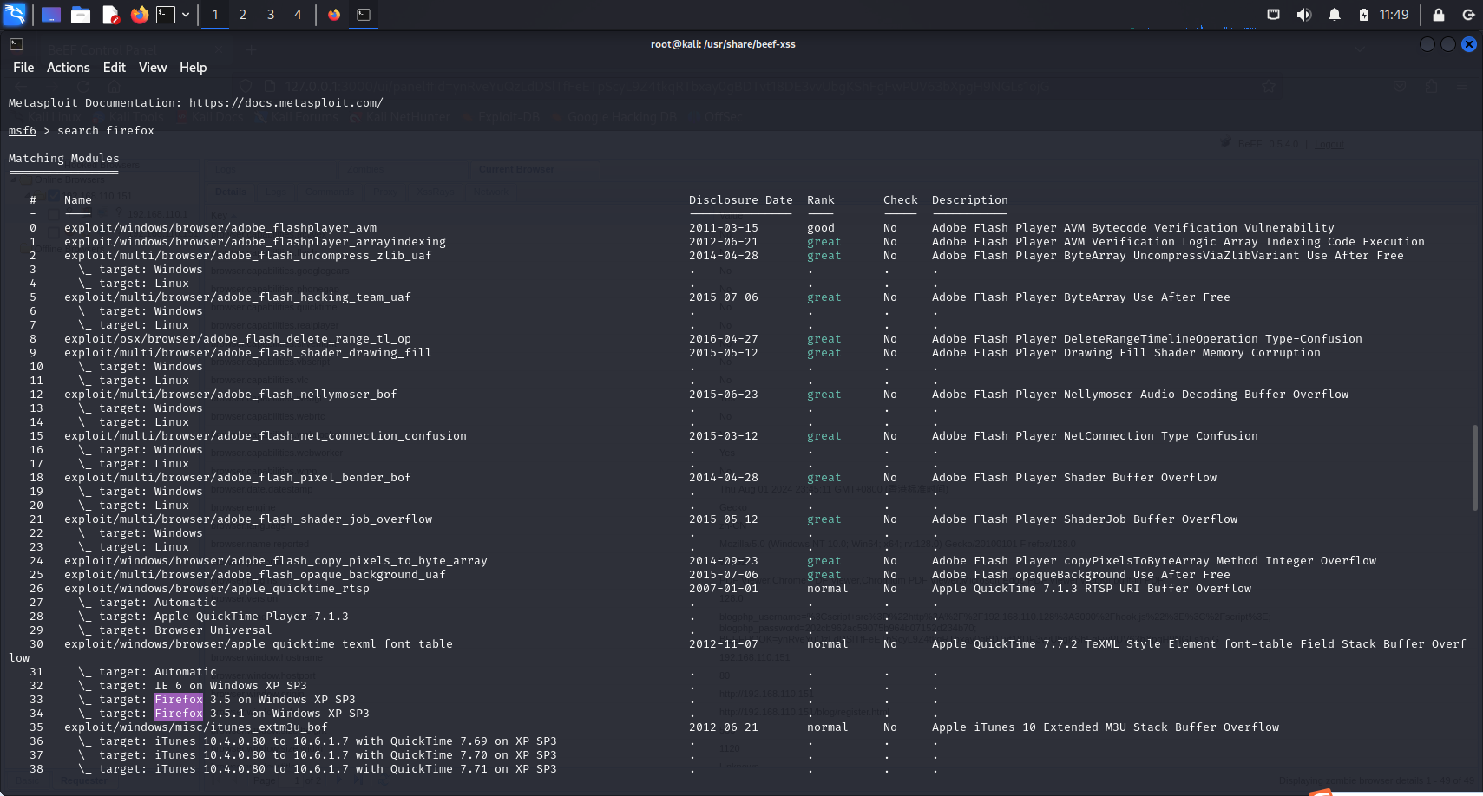Open notifications via the bell icon
The image size is (1483, 796).
pos(1335,15)
